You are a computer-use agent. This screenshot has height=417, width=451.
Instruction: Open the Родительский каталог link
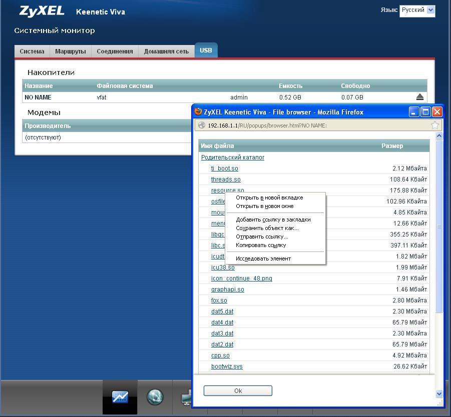click(233, 157)
